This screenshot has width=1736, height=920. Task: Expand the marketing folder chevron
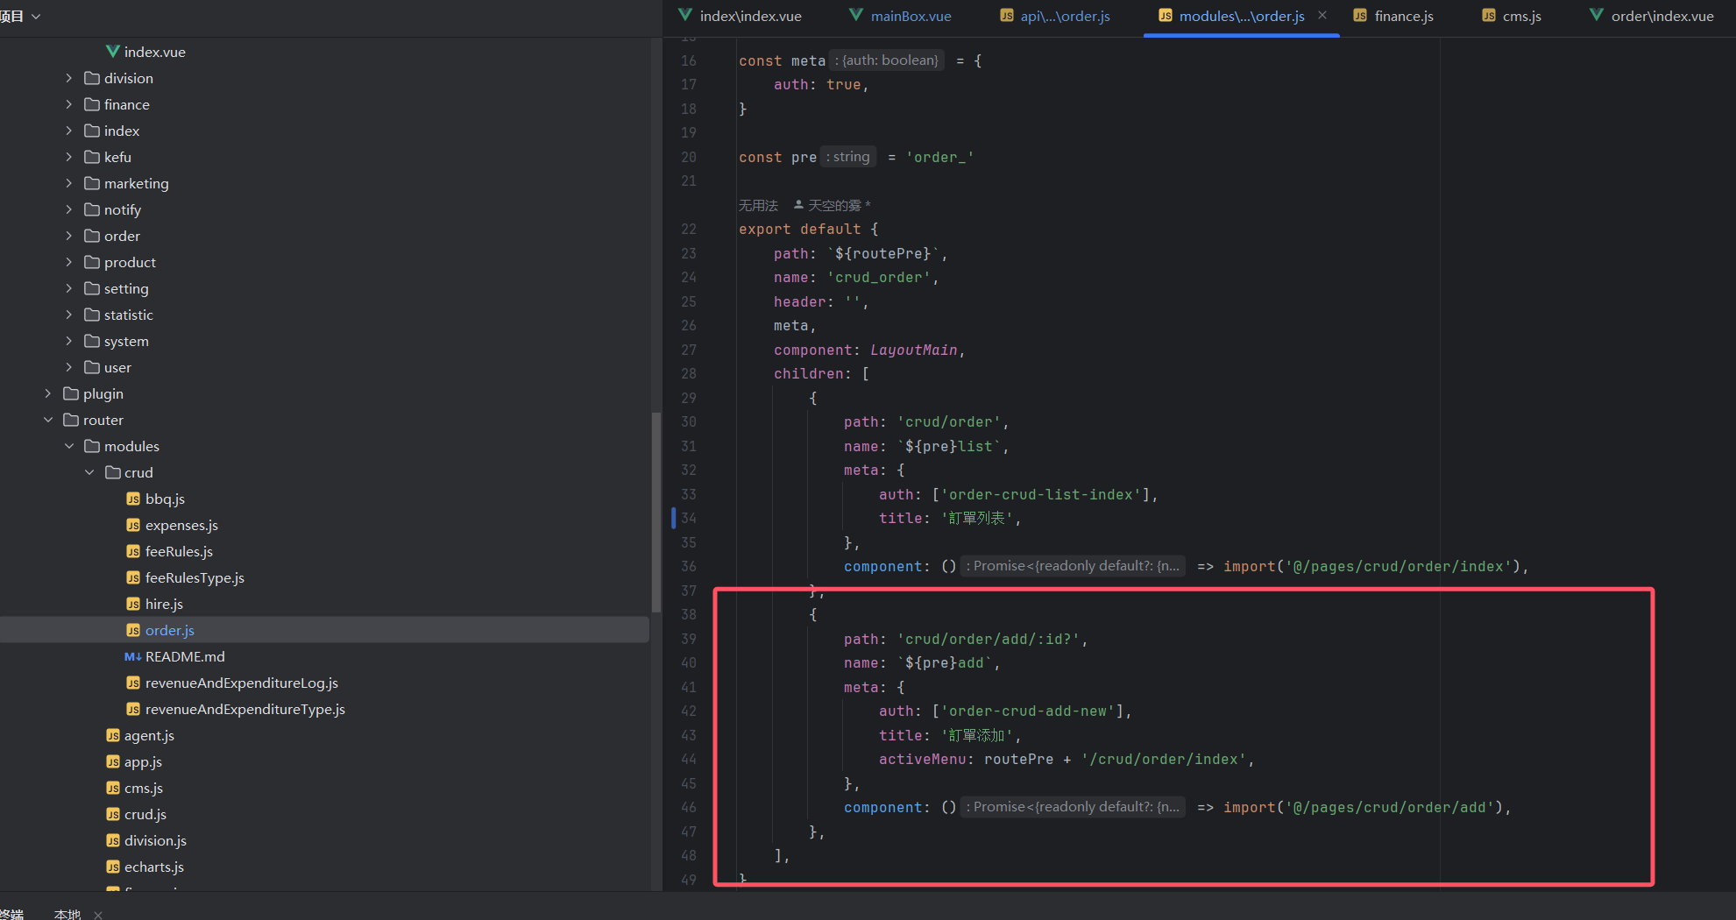[x=69, y=183]
